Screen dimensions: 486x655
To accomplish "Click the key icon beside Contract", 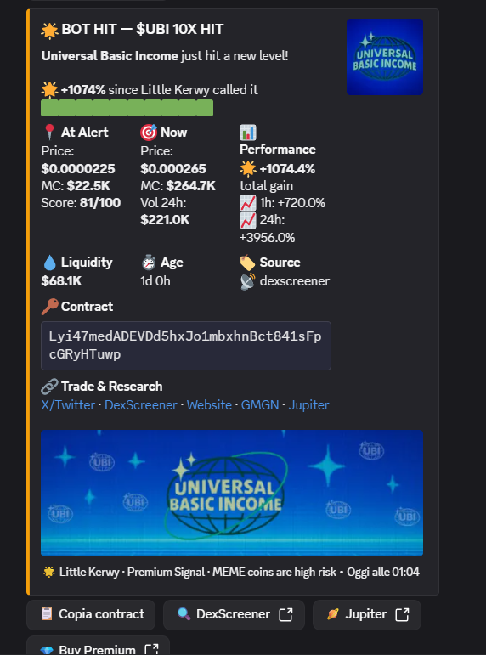I will tap(49, 307).
